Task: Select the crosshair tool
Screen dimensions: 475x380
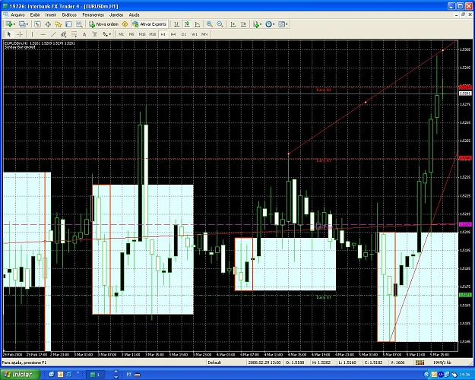Action: coord(20,34)
